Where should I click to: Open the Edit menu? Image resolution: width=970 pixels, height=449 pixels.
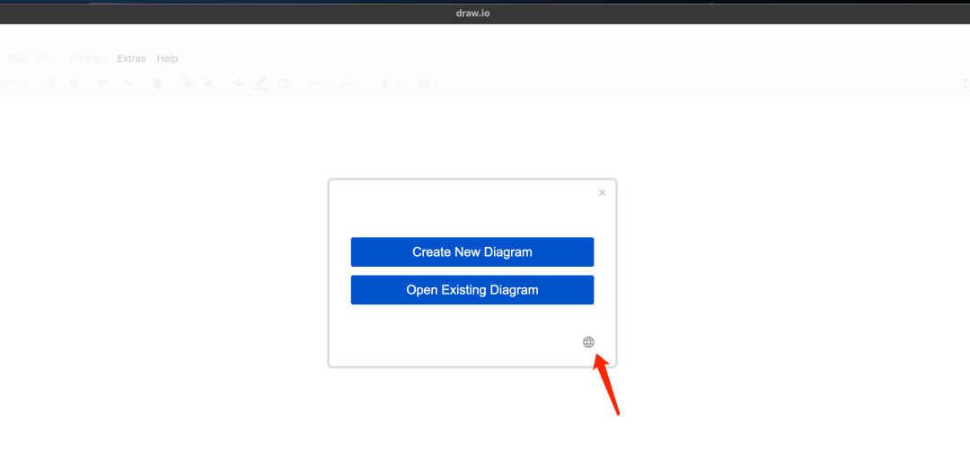coord(17,58)
